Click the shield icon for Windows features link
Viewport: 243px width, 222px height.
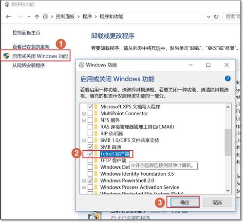pos(6,56)
